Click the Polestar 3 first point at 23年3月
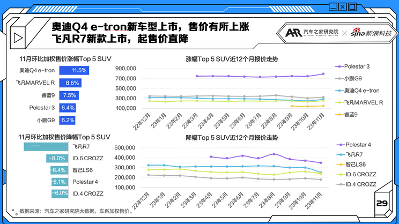This screenshot has height=224, width=399. (x=197, y=76)
